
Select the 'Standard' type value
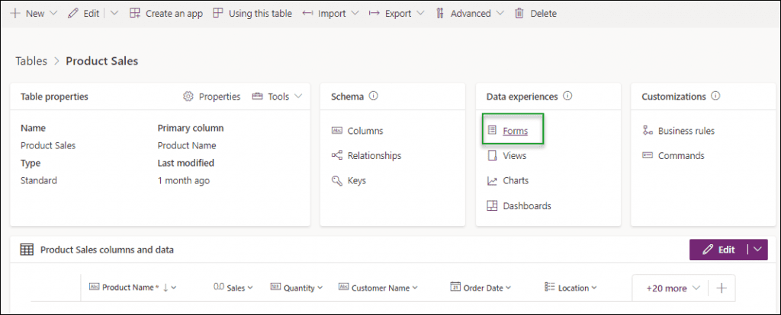tap(39, 181)
